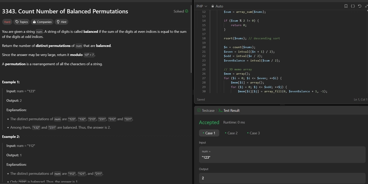Click the modulo 10⁹ + 7 badge
The image size is (368, 184).
pyautogui.click(x=89, y=55)
